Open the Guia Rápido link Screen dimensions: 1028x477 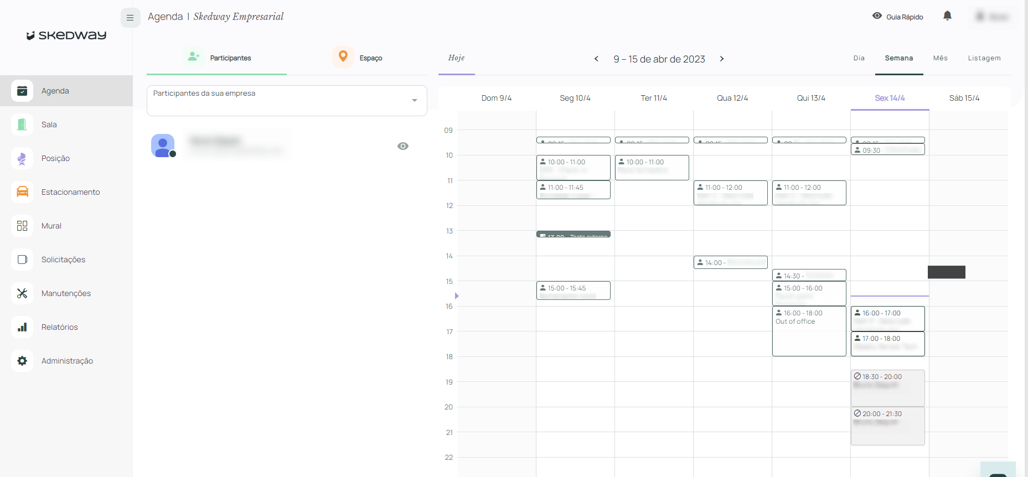(897, 17)
